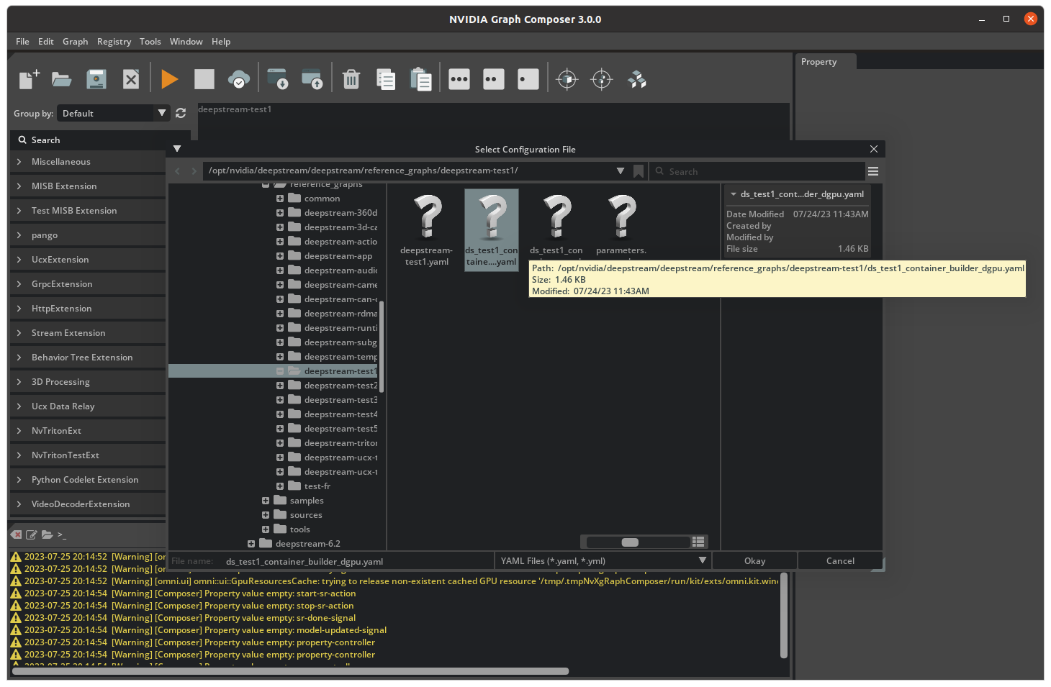Click the dialog options triangle at top-left

[177, 149]
